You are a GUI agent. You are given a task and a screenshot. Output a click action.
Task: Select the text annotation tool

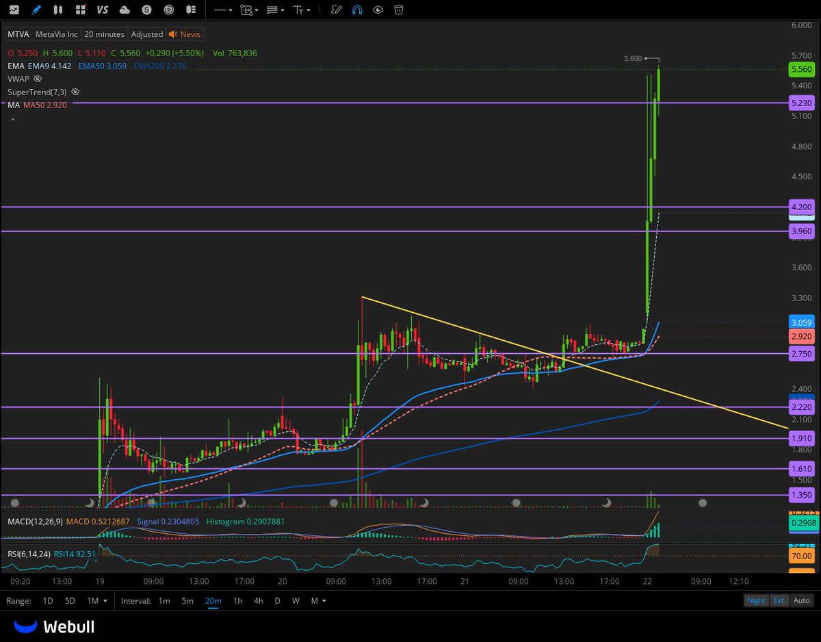(x=298, y=10)
